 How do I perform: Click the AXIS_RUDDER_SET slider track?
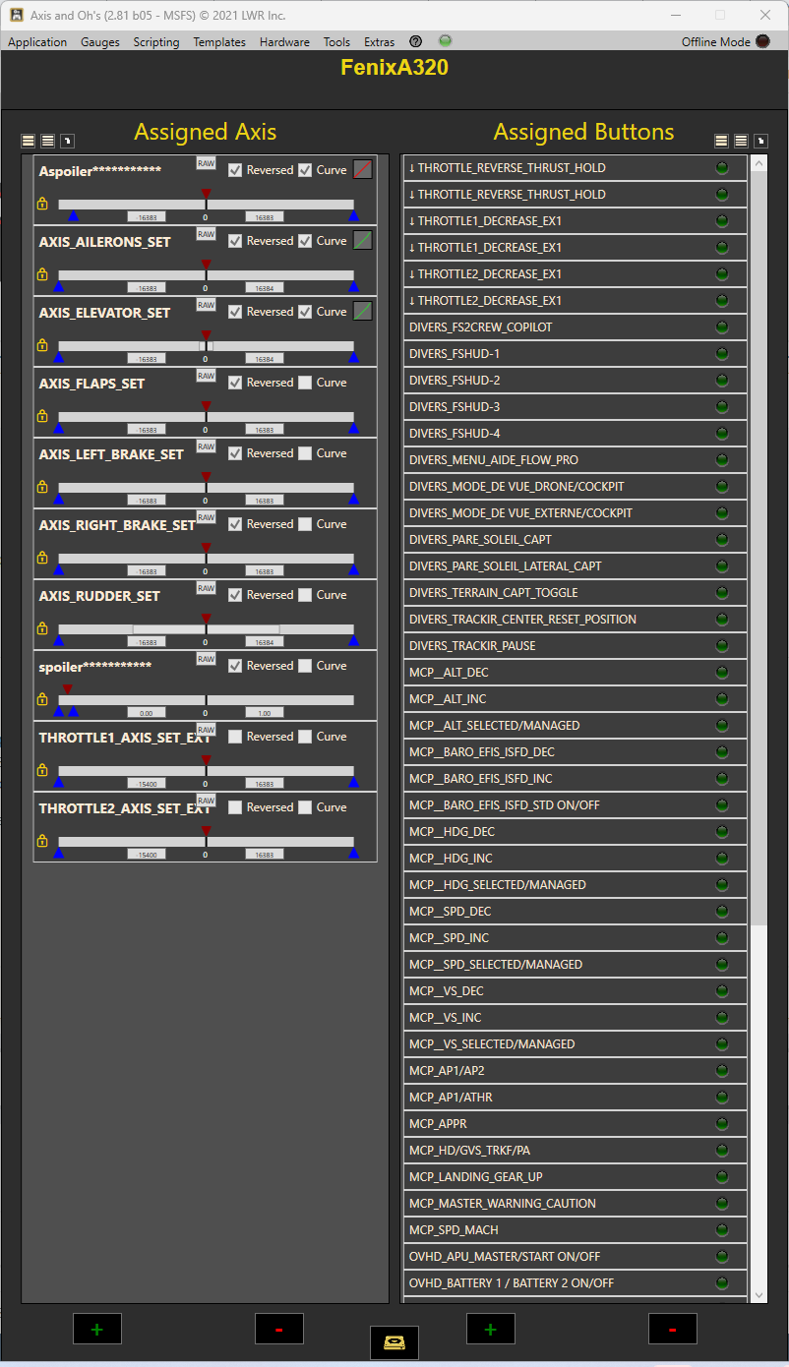[206, 629]
